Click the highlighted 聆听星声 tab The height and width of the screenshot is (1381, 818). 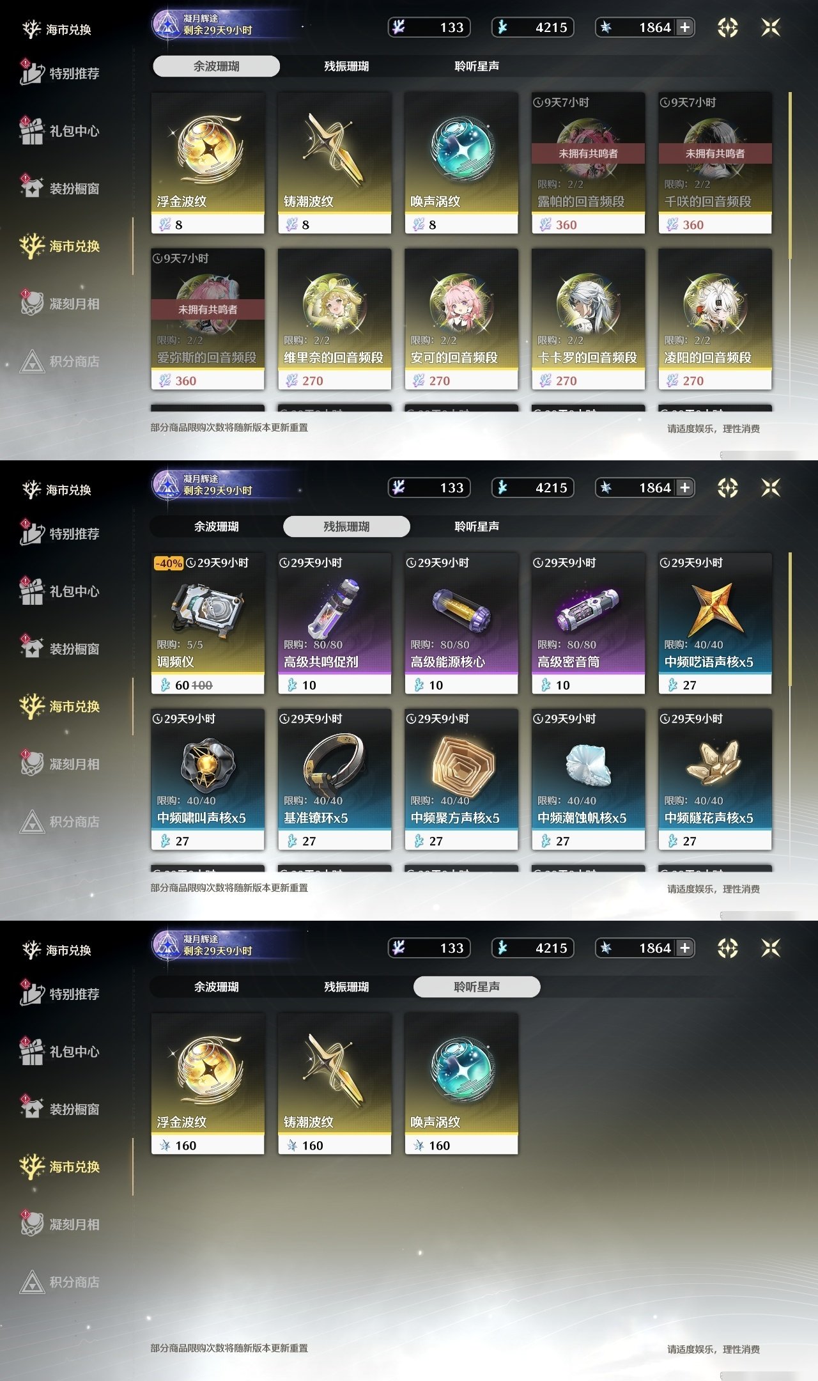click(x=477, y=987)
